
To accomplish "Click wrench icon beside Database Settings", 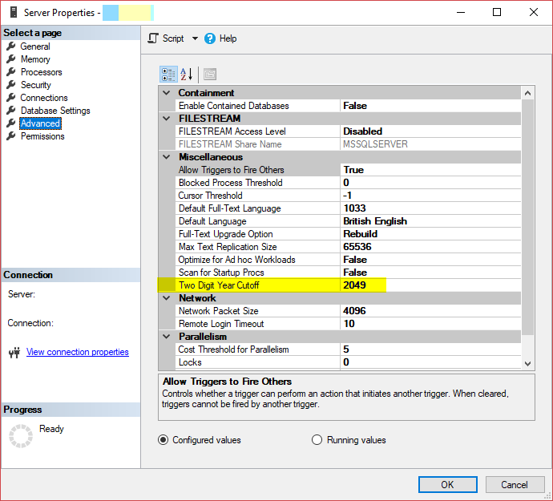I will (11, 110).
